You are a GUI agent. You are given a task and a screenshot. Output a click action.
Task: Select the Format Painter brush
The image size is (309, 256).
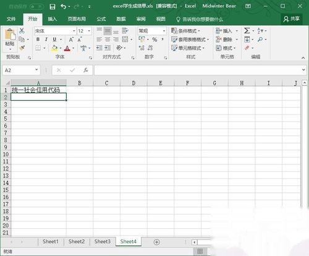tap(22, 48)
